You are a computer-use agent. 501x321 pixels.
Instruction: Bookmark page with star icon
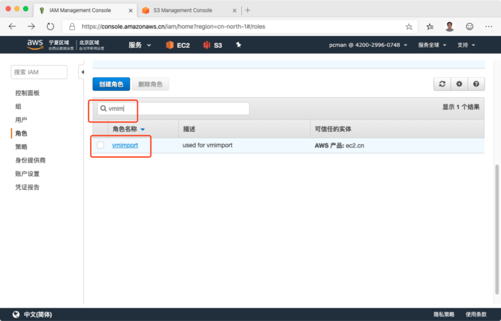click(409, 26)
